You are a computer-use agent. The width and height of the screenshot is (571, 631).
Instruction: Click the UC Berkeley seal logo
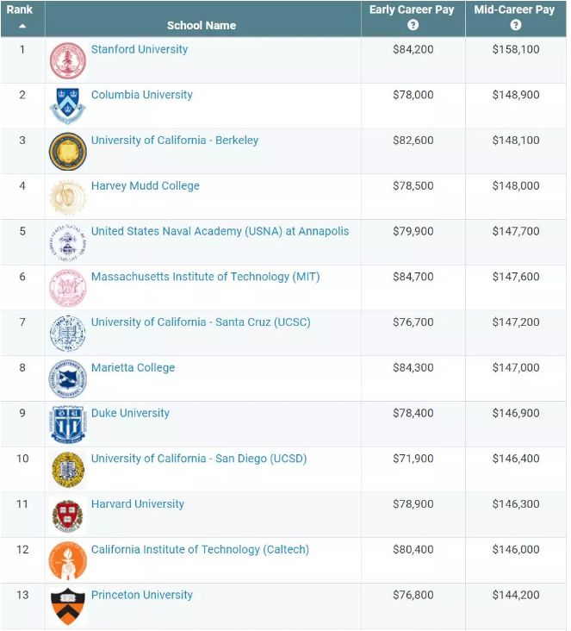coord(67,152)
